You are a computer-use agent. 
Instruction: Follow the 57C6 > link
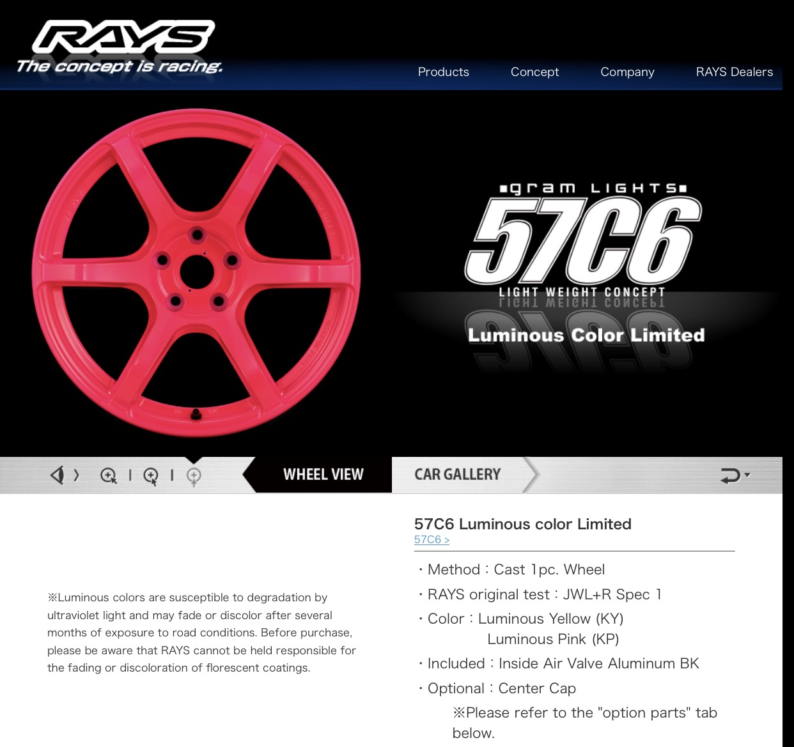432,539
